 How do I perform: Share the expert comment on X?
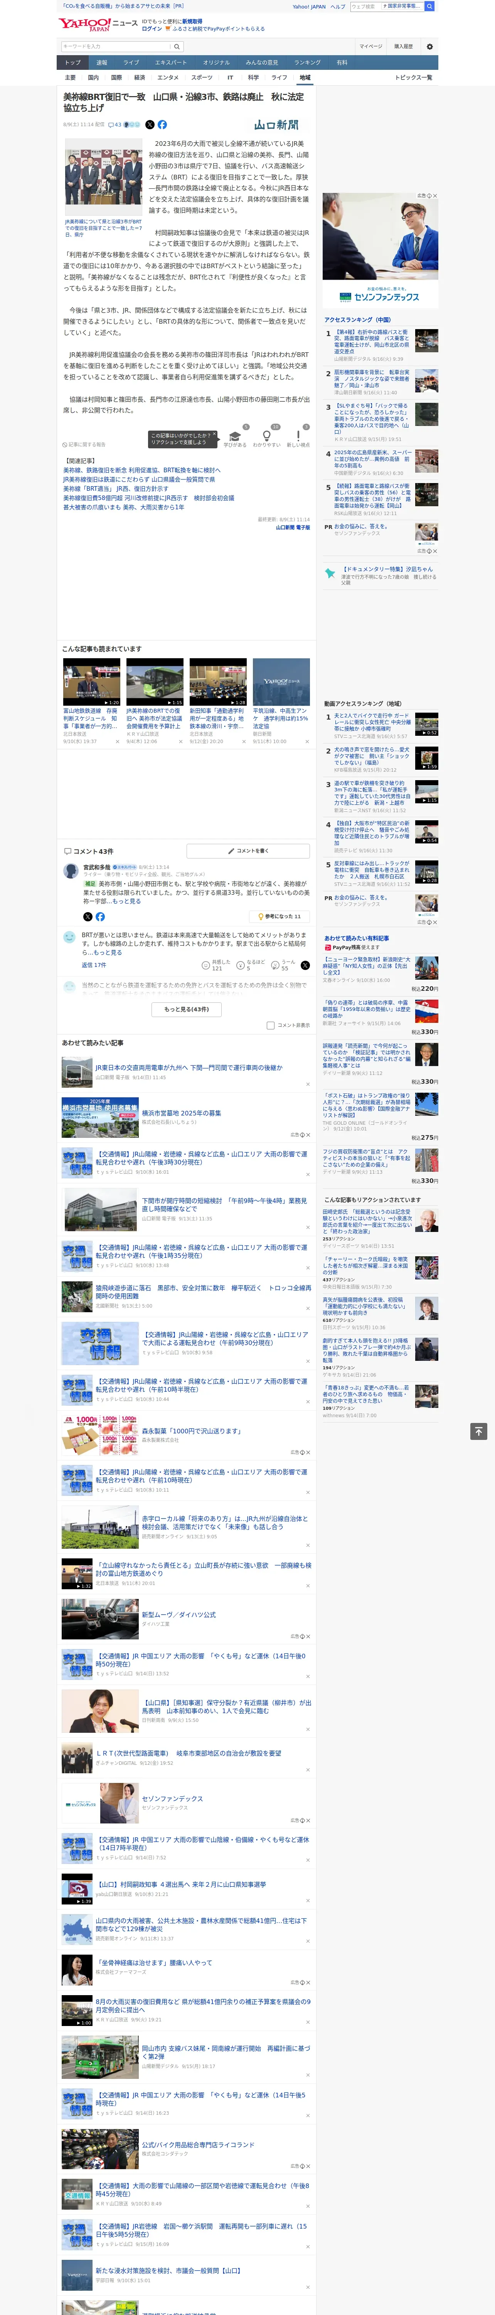pos(87,917)
